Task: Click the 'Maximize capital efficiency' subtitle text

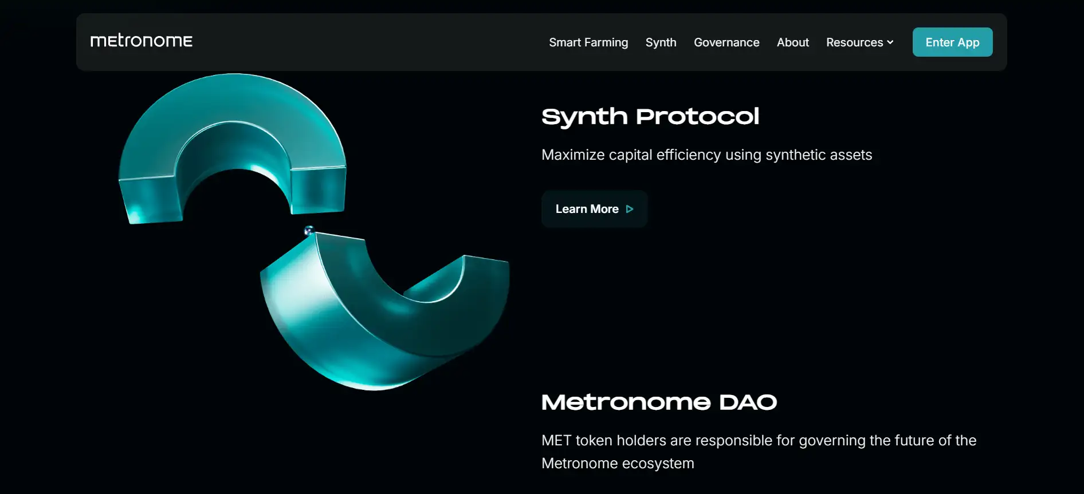Action: click(706, 155)
